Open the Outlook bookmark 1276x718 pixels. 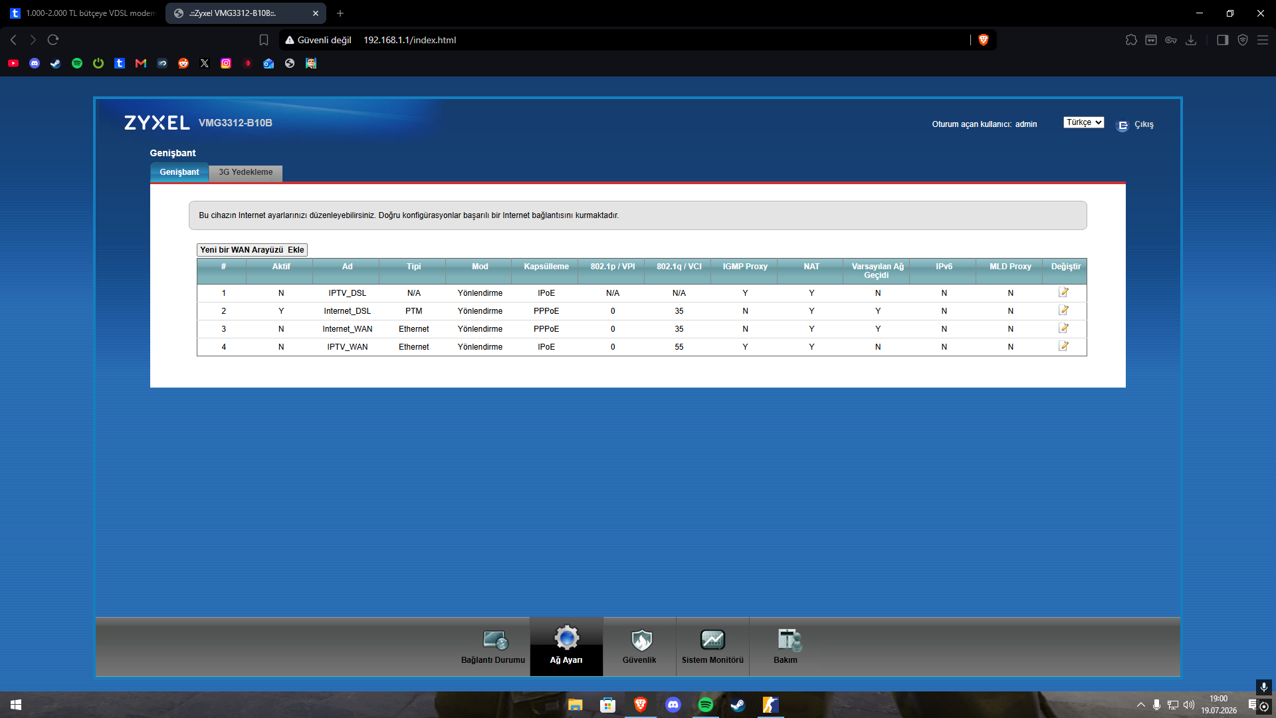pos(268,63)
